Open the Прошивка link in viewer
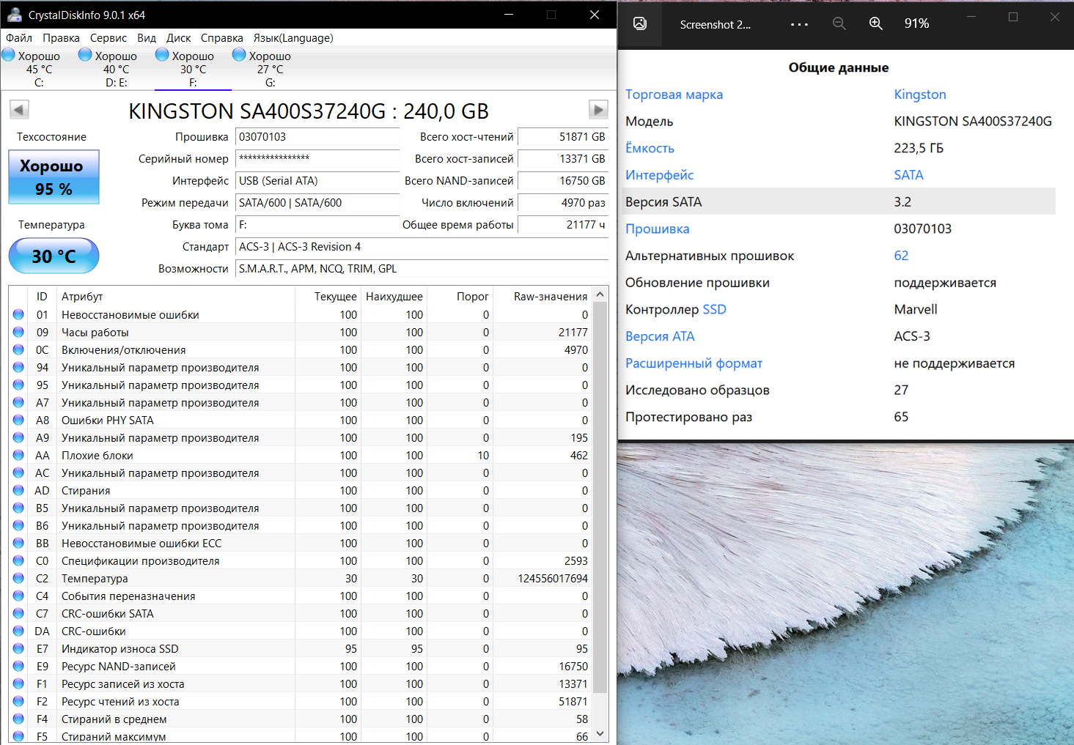This screenshot has width=1074, height=745. pyautogui.click(x=657, y=229)
